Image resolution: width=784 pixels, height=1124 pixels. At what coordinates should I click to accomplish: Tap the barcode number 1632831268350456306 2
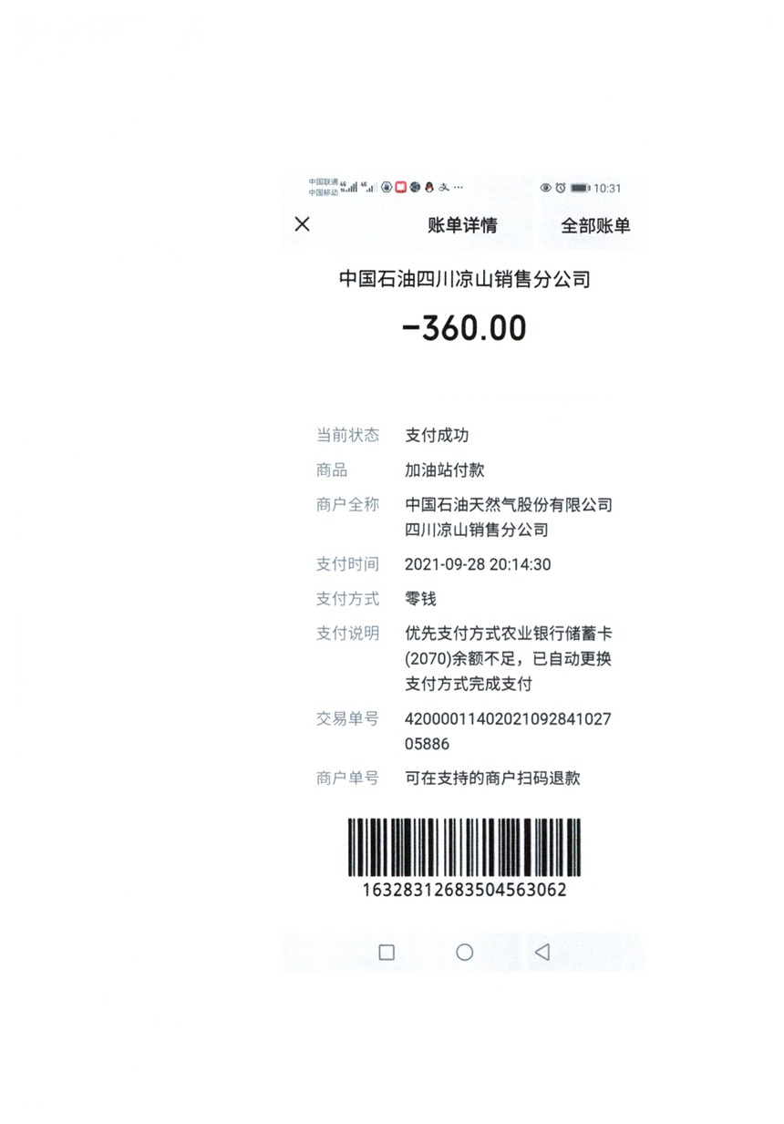[464, 890]
